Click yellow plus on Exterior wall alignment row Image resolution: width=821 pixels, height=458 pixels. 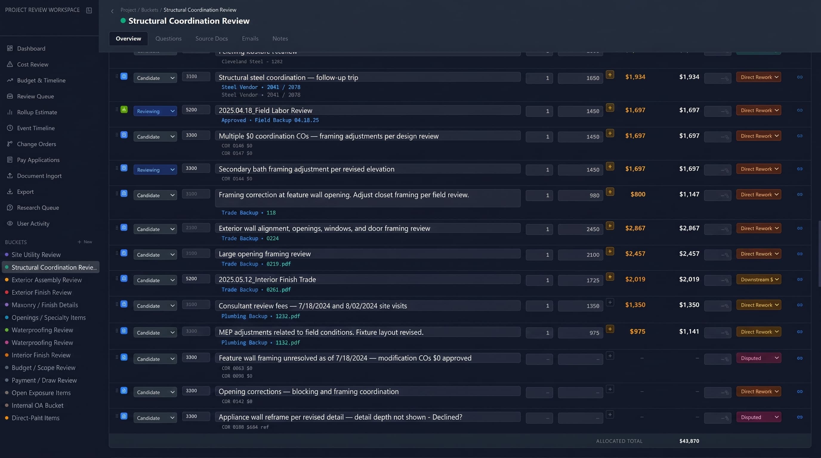pyautogui.click(x=610, y=226)
